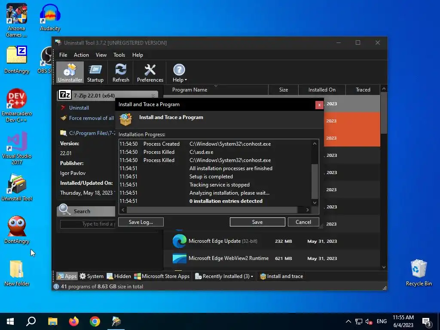Click the info icon in the status bar
440x330 pixels.
[56, 287]
